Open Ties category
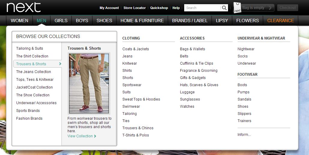The width and height of the screenshot is (309, 155). pos(126,121)
